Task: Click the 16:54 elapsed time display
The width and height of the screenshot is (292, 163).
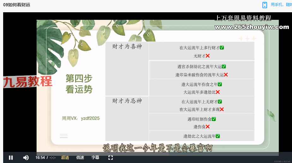Action: [x=40, y=158]
